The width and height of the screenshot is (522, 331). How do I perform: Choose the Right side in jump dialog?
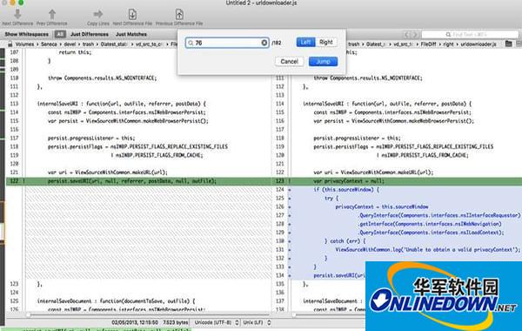coord(326,42)
